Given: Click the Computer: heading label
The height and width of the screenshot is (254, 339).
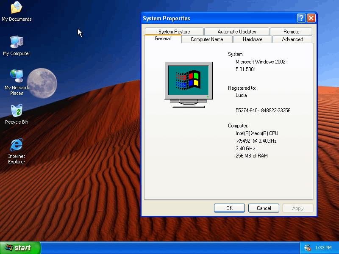Looking at the screenshot, I should 238,126.
